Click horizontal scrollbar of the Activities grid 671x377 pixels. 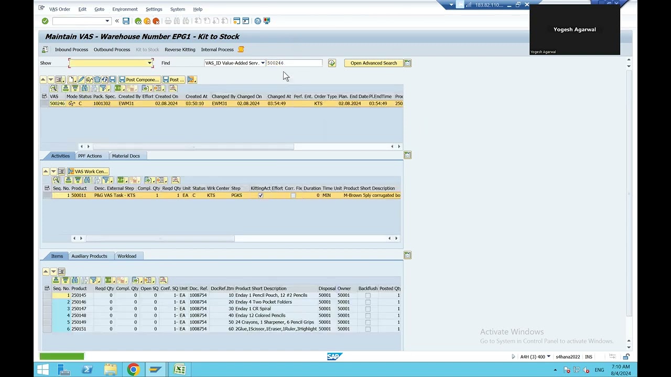point(160,238)
